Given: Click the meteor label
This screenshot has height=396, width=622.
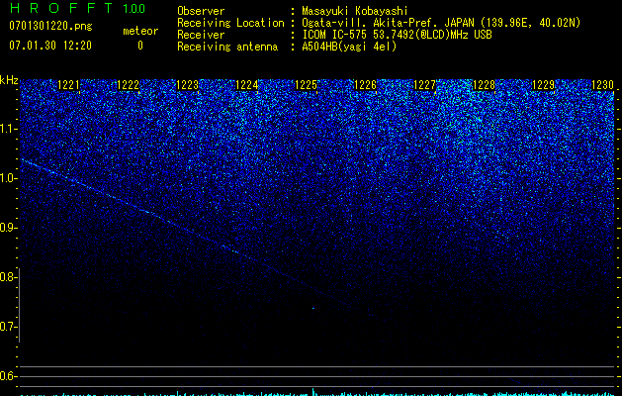Looking at the screenshot, I should tap(140, 31).
